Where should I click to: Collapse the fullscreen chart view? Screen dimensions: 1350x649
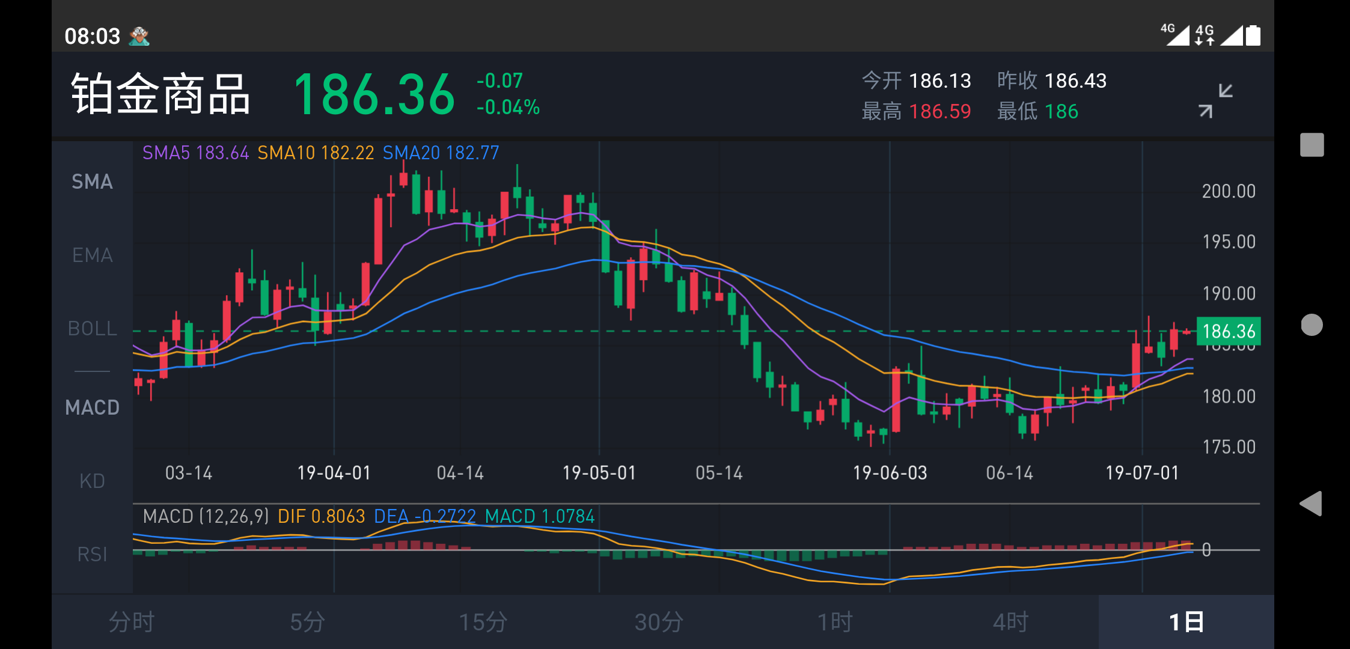click(x=1215, y=100)
